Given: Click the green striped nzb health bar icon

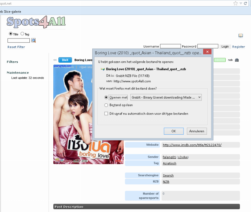Looking at the screenshot, I should coord(220,60).
